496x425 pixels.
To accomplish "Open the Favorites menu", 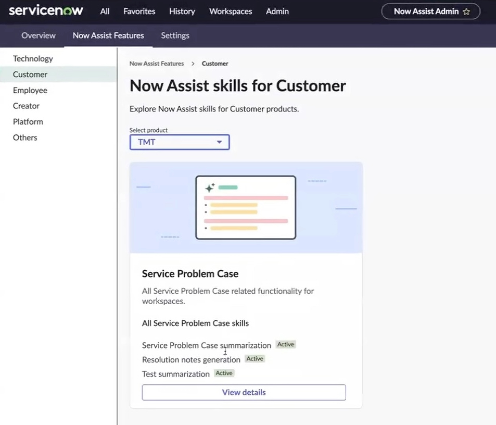I will [139, 11].
